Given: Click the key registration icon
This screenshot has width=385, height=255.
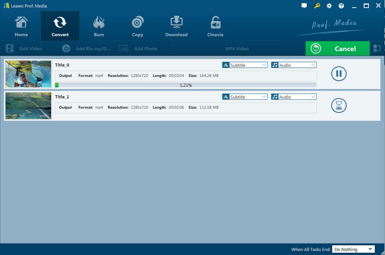Looking at the screenshot, I should pyautogui.click(x=317, y=6).
